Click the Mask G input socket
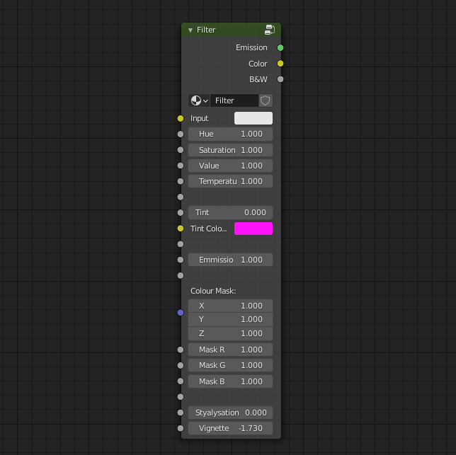Screen dimensions: 456x455 [181, 365]
